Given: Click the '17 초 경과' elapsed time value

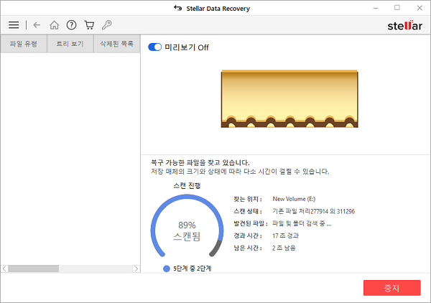Looking at the screenshot, I should tap(285, 236).
